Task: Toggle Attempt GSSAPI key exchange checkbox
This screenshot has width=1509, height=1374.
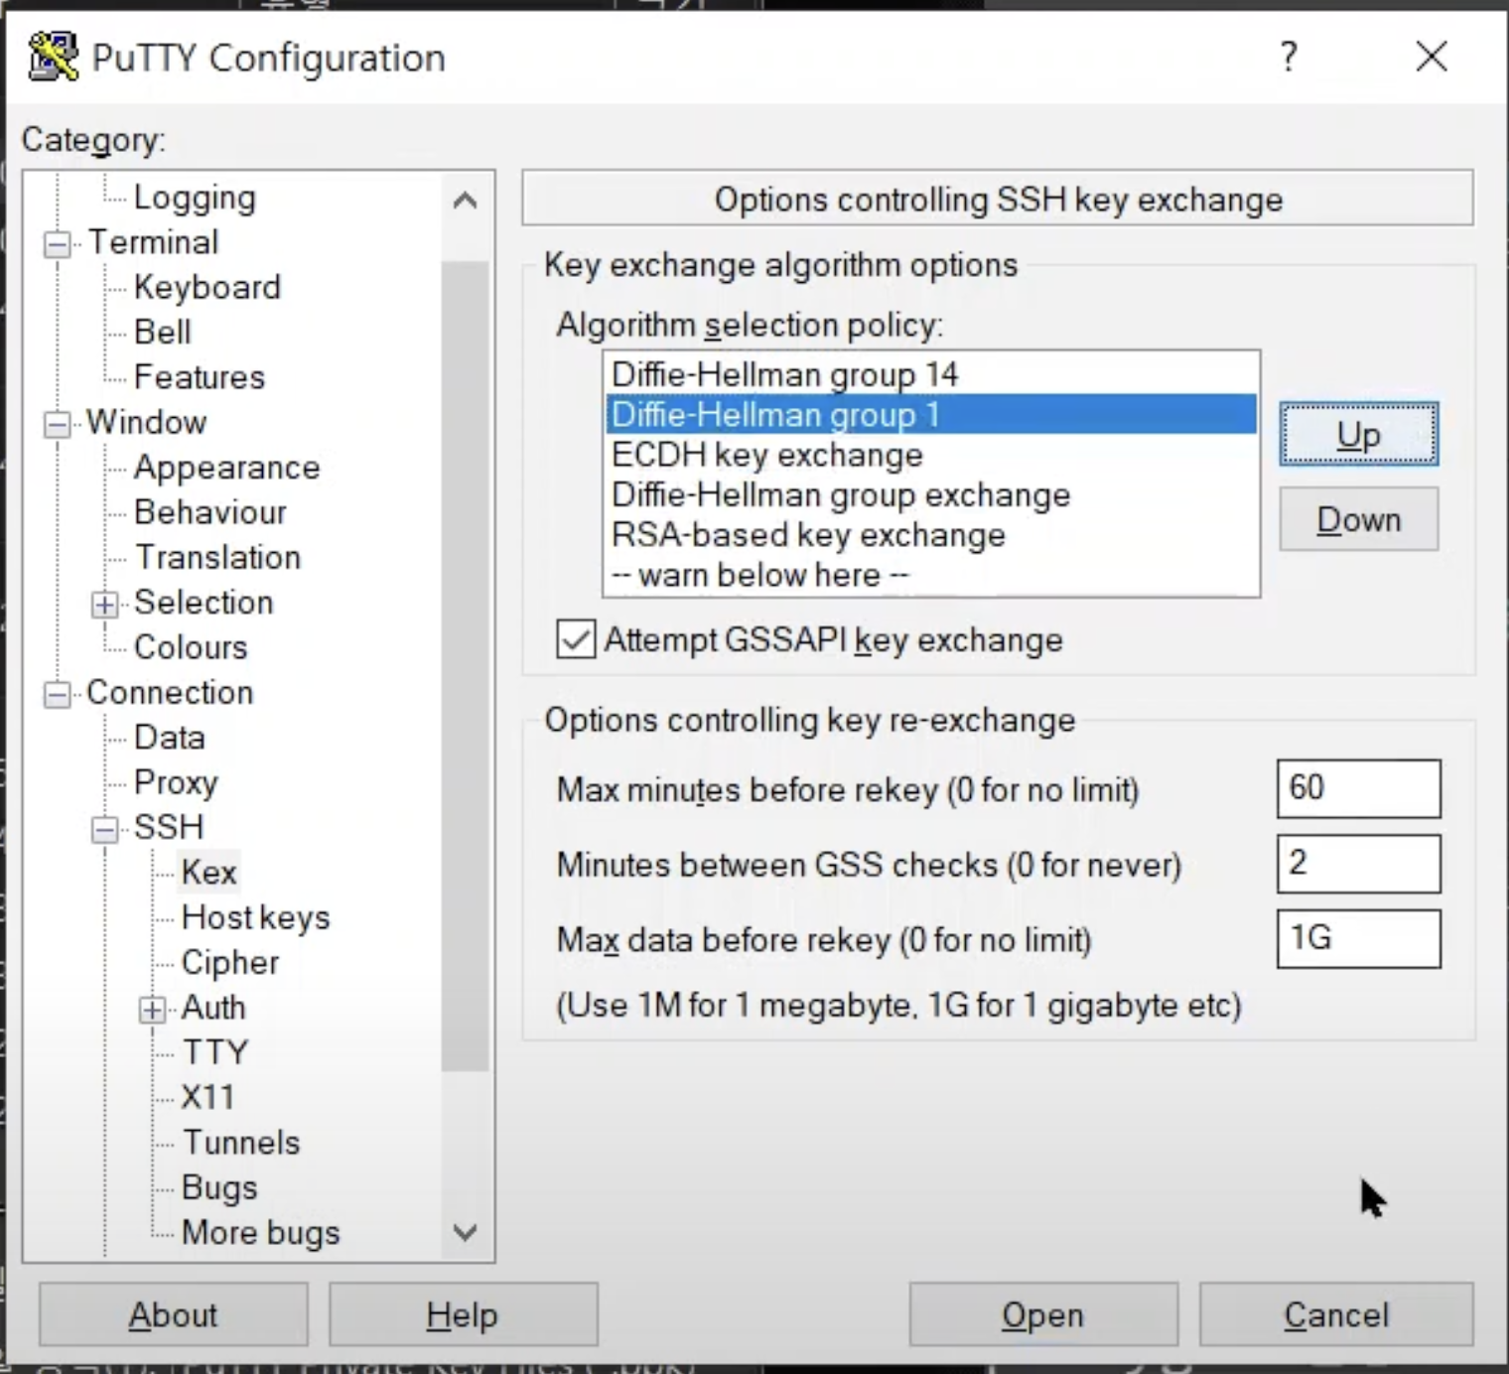Action: coord(576,639)
